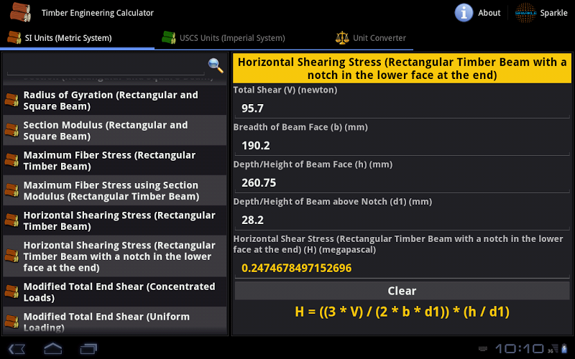575x359 pixels.
Task: Open the Sparkle text link
Action: point(553,13)
